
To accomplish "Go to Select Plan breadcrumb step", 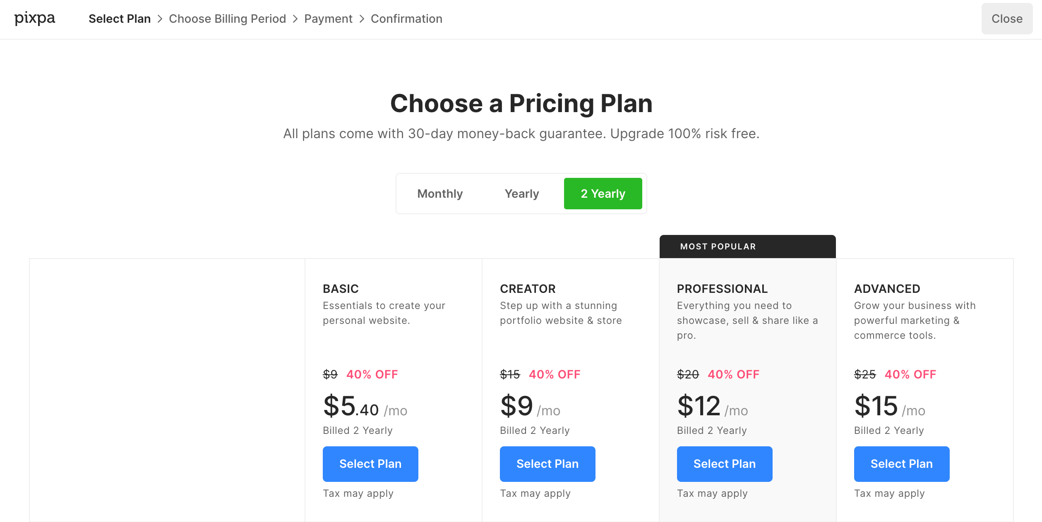I will (x=120, y=19).
